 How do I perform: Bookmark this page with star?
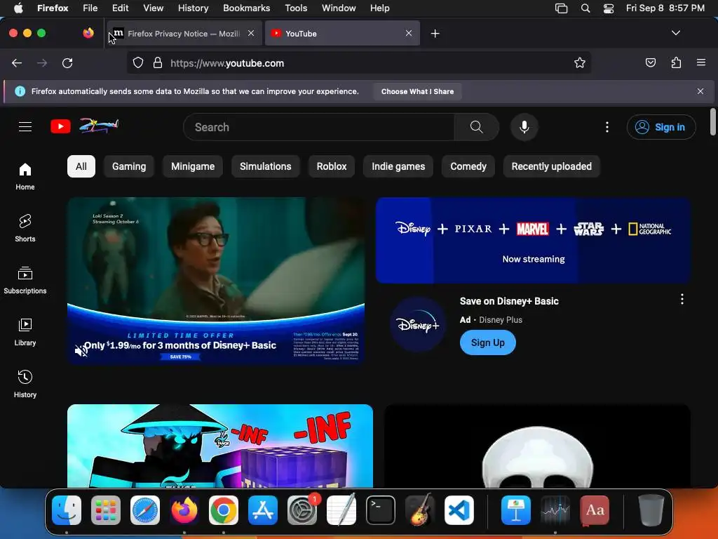tap(580, 63)
